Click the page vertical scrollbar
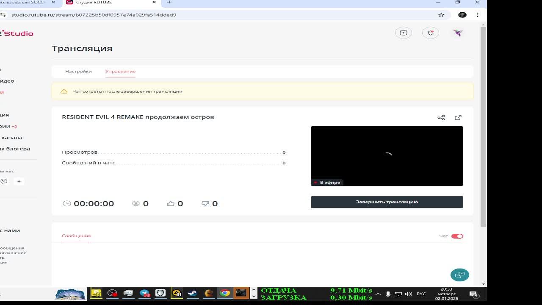Image resolution: width=542 pixels, height=305 pixels. pos(484,127)
